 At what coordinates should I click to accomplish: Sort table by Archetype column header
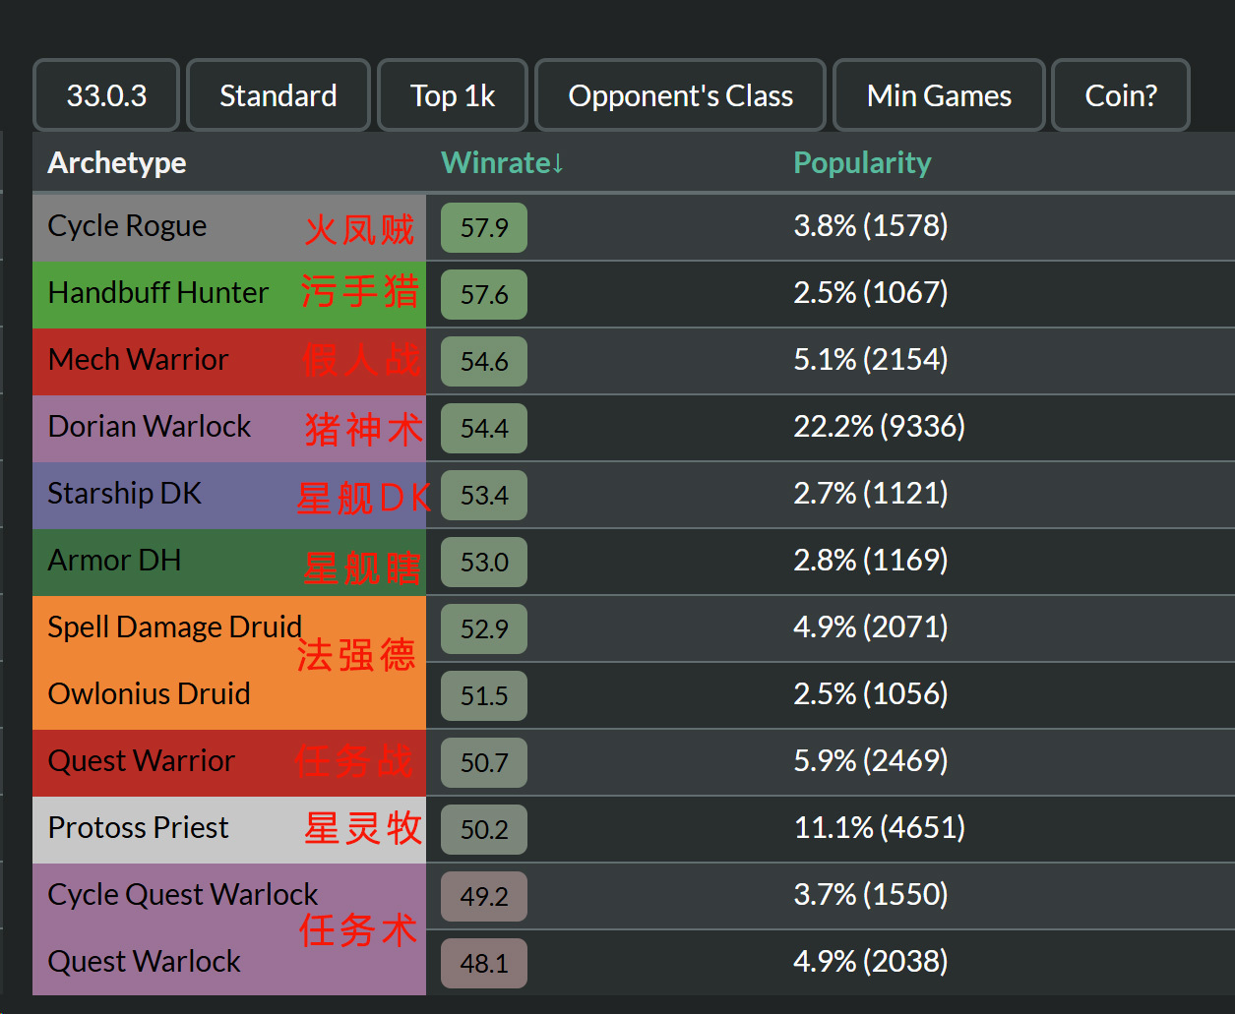click(117, 162)
